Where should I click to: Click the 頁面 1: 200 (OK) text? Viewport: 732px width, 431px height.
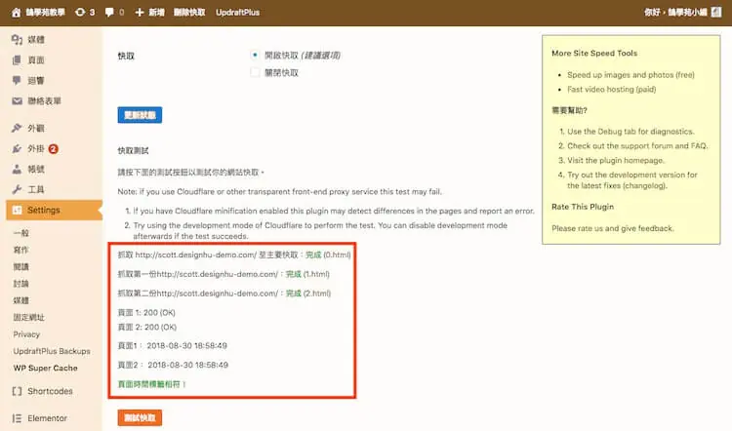tap(146, 312)
